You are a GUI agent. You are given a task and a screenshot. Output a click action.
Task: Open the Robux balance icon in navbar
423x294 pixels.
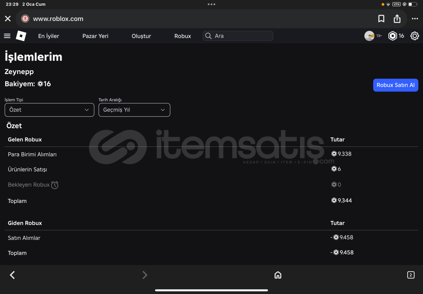(x=393, y=36)
